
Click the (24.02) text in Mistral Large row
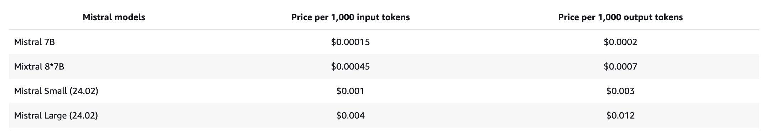tap(83, 116)
